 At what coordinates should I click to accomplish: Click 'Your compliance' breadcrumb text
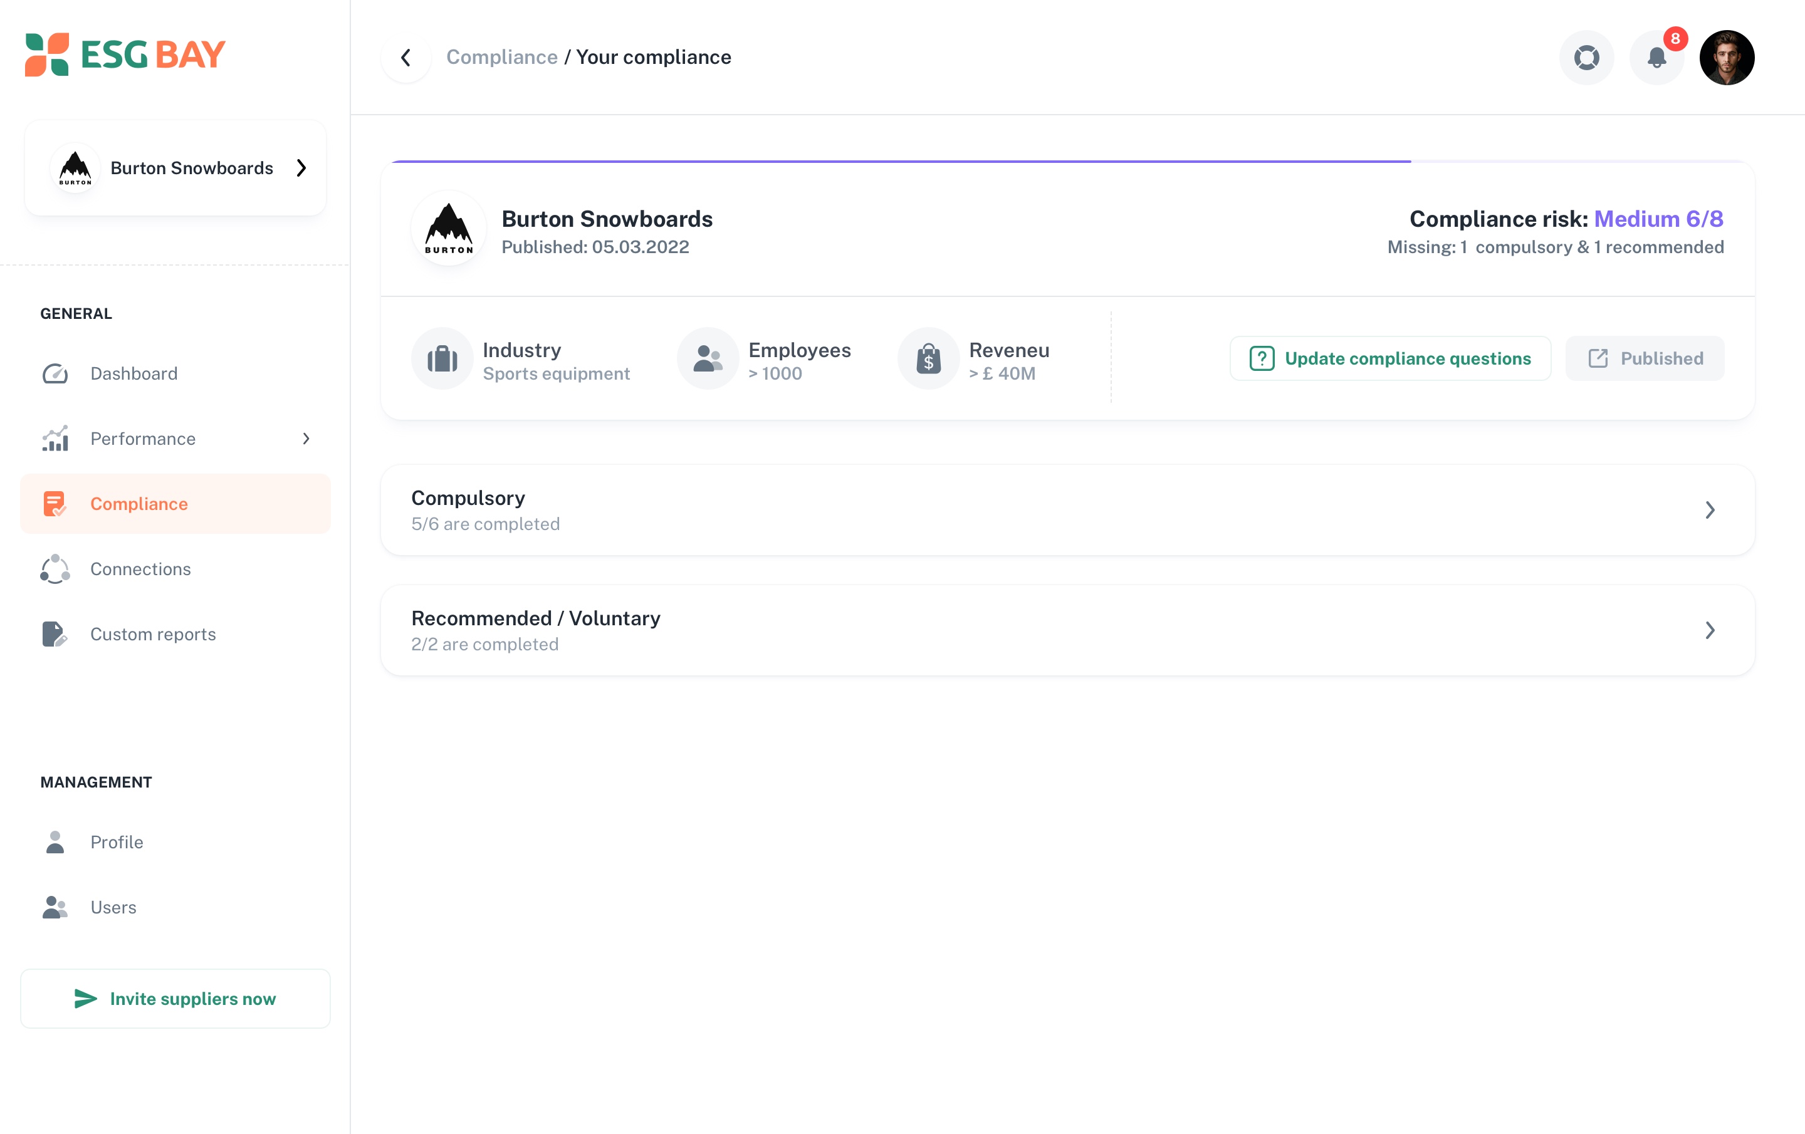click(x=654, y=57)
